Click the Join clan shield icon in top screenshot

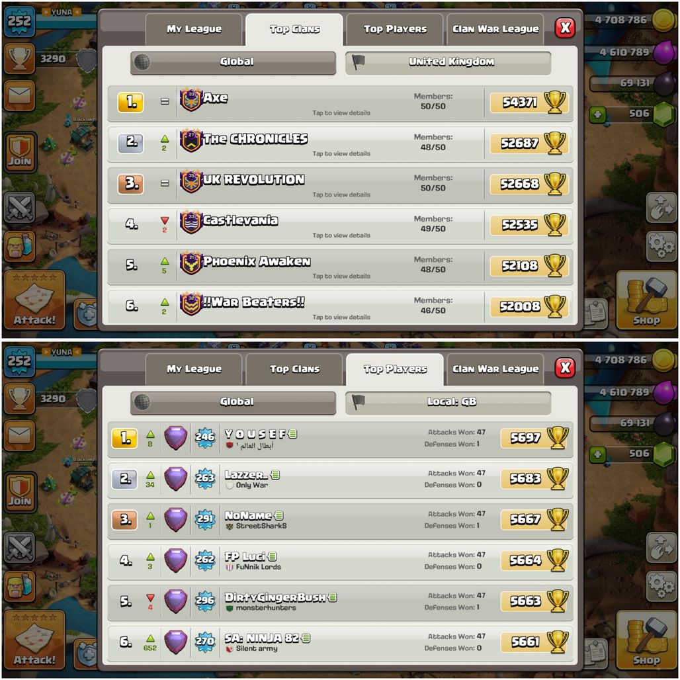click(x=20, y=151)
